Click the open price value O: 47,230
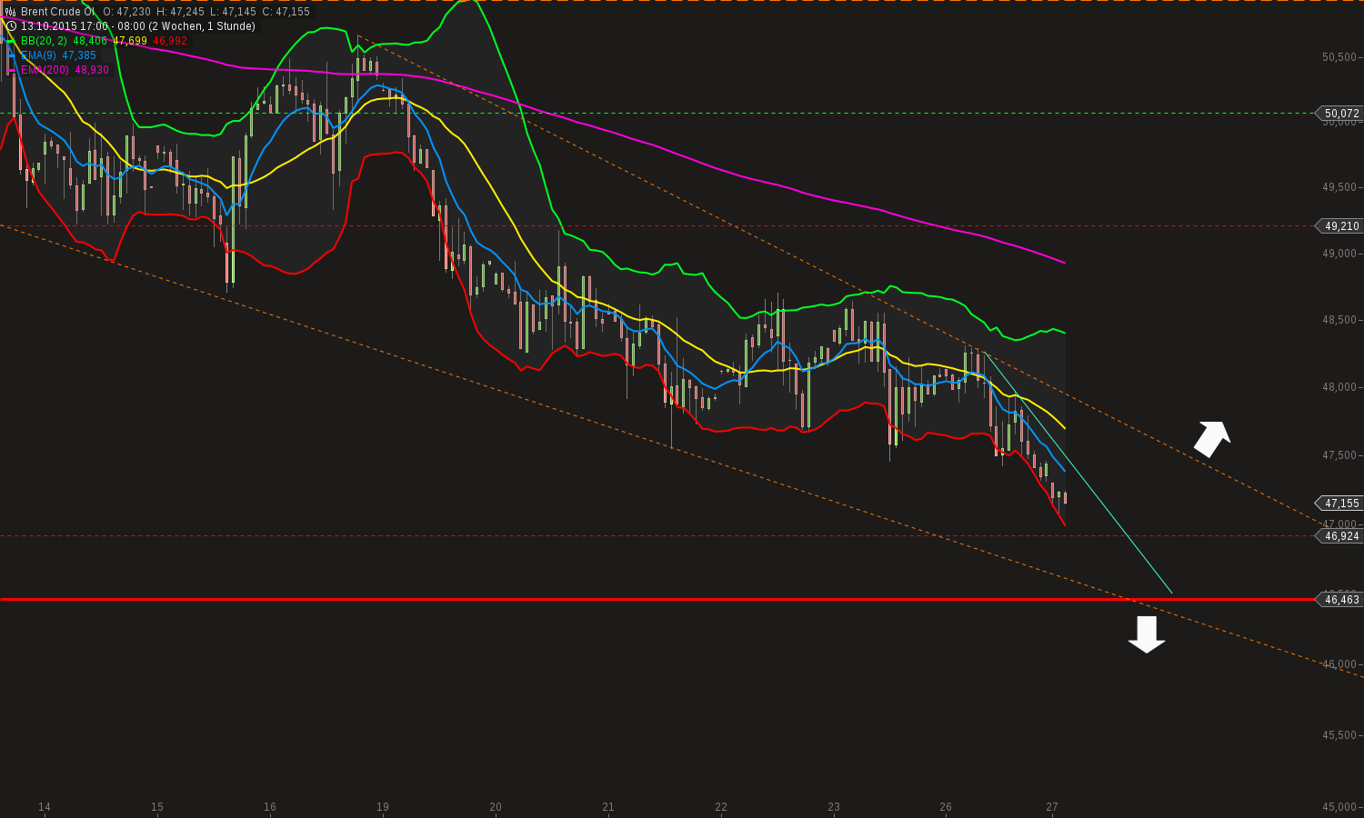 click(126, 12)
